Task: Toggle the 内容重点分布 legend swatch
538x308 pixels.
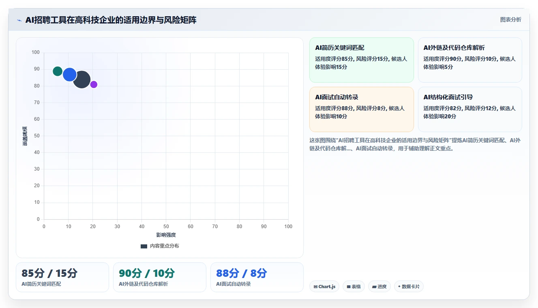Action: 144,246
